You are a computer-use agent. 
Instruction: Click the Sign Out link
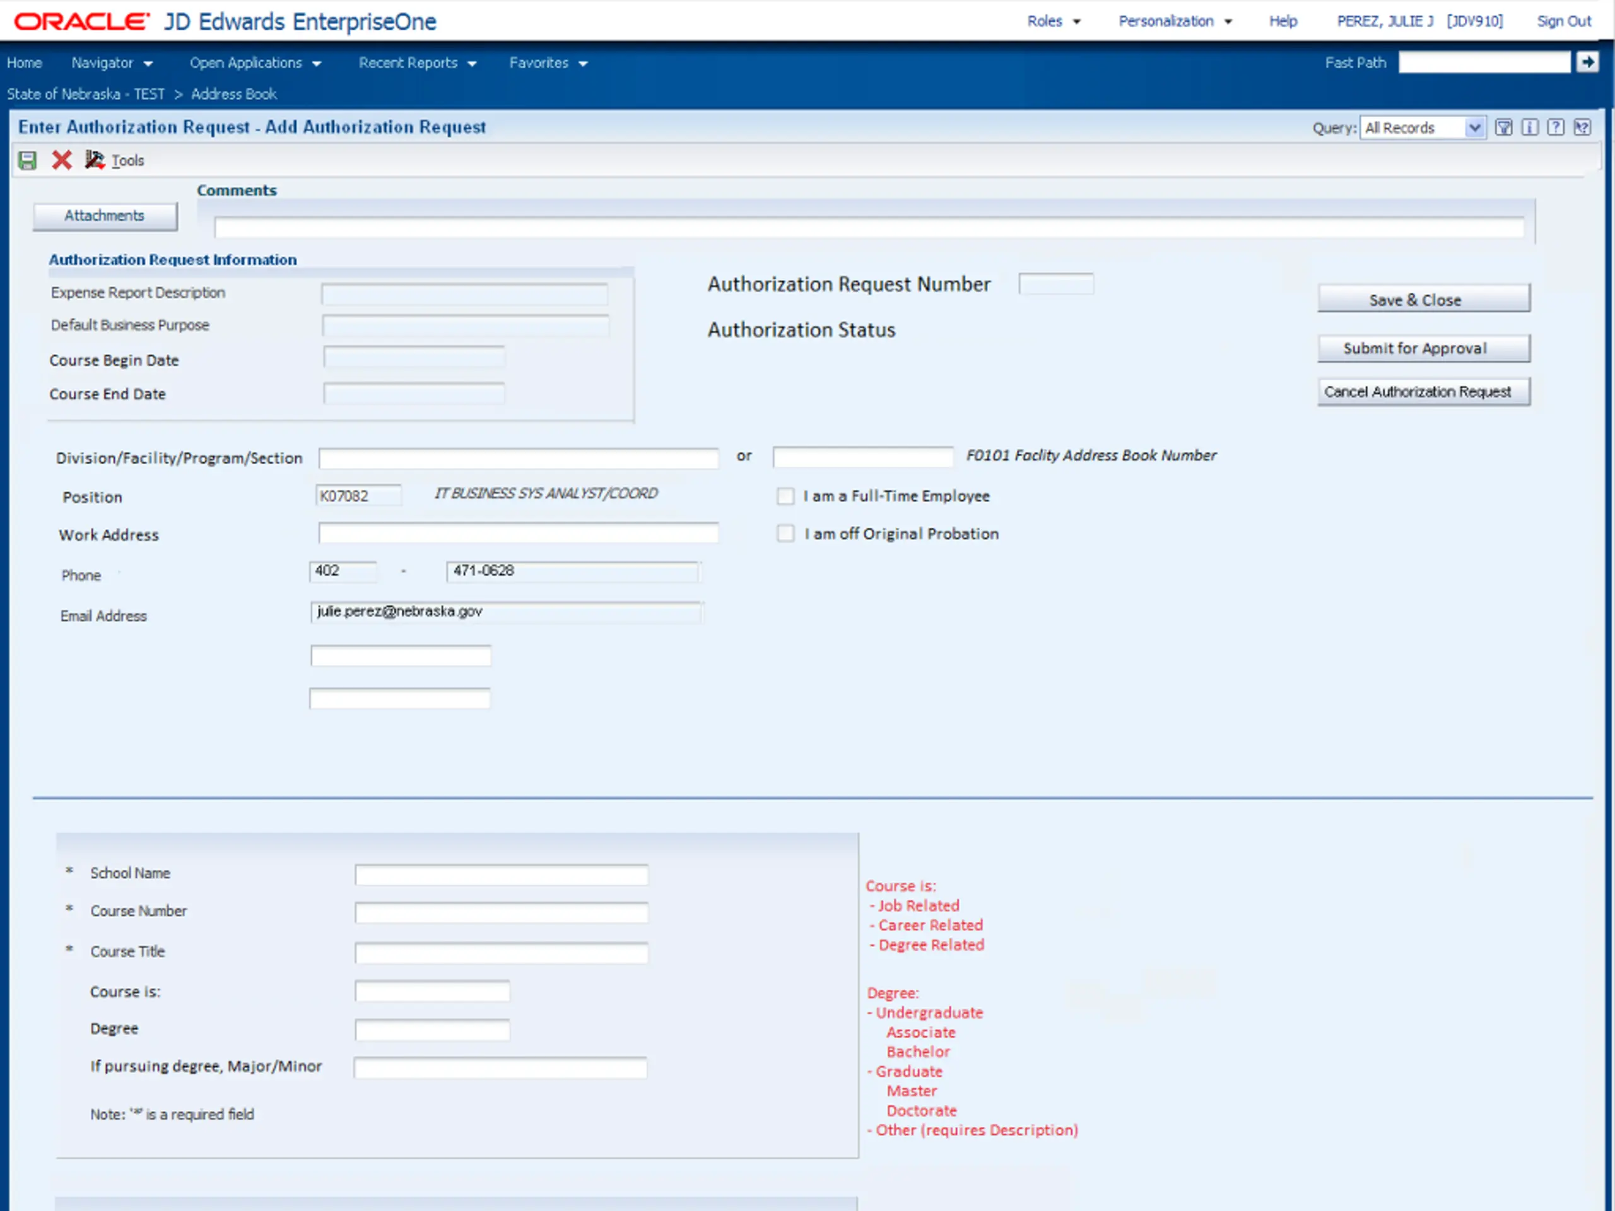point(1564,21)
